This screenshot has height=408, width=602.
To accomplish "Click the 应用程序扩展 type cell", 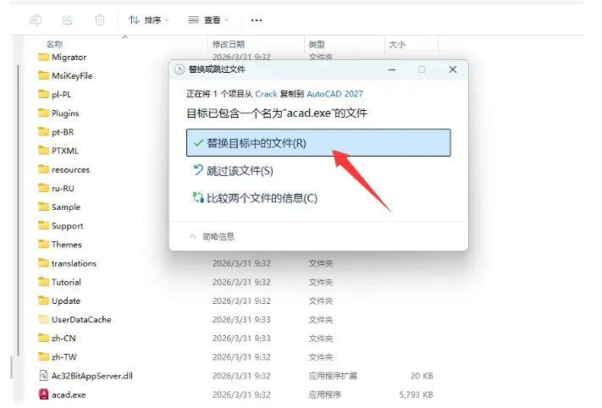I will click(x=333, y=376).
